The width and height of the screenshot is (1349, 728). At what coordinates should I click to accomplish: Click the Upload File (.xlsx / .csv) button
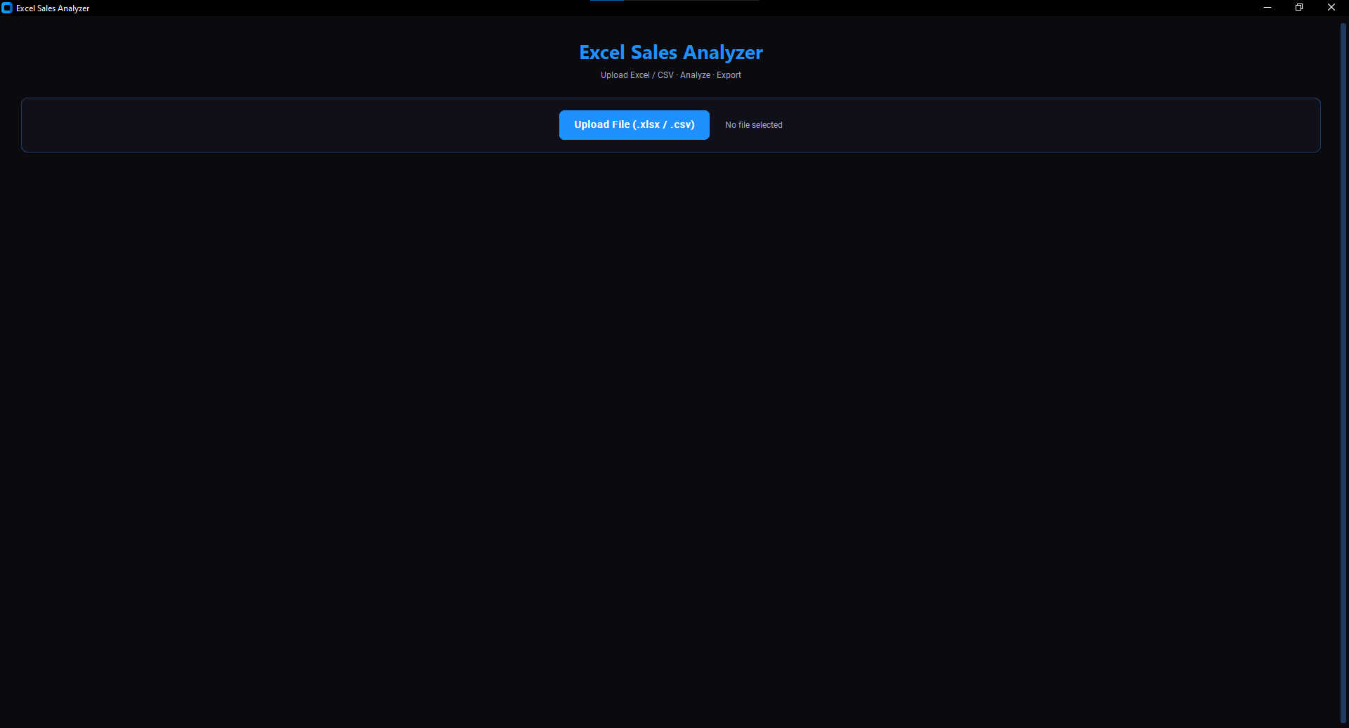634,125
